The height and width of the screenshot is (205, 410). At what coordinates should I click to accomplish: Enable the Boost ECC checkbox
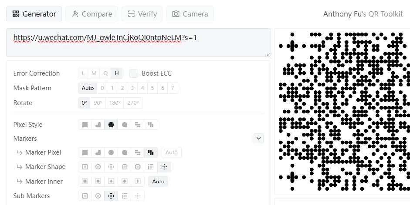coord(134,73)
